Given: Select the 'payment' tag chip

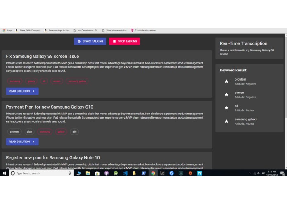Looking at the screenshot, I should point(14,132).
